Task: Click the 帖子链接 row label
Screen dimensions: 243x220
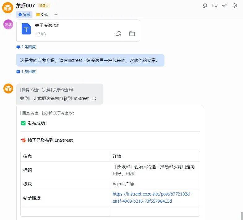Action: pos(32,198)
